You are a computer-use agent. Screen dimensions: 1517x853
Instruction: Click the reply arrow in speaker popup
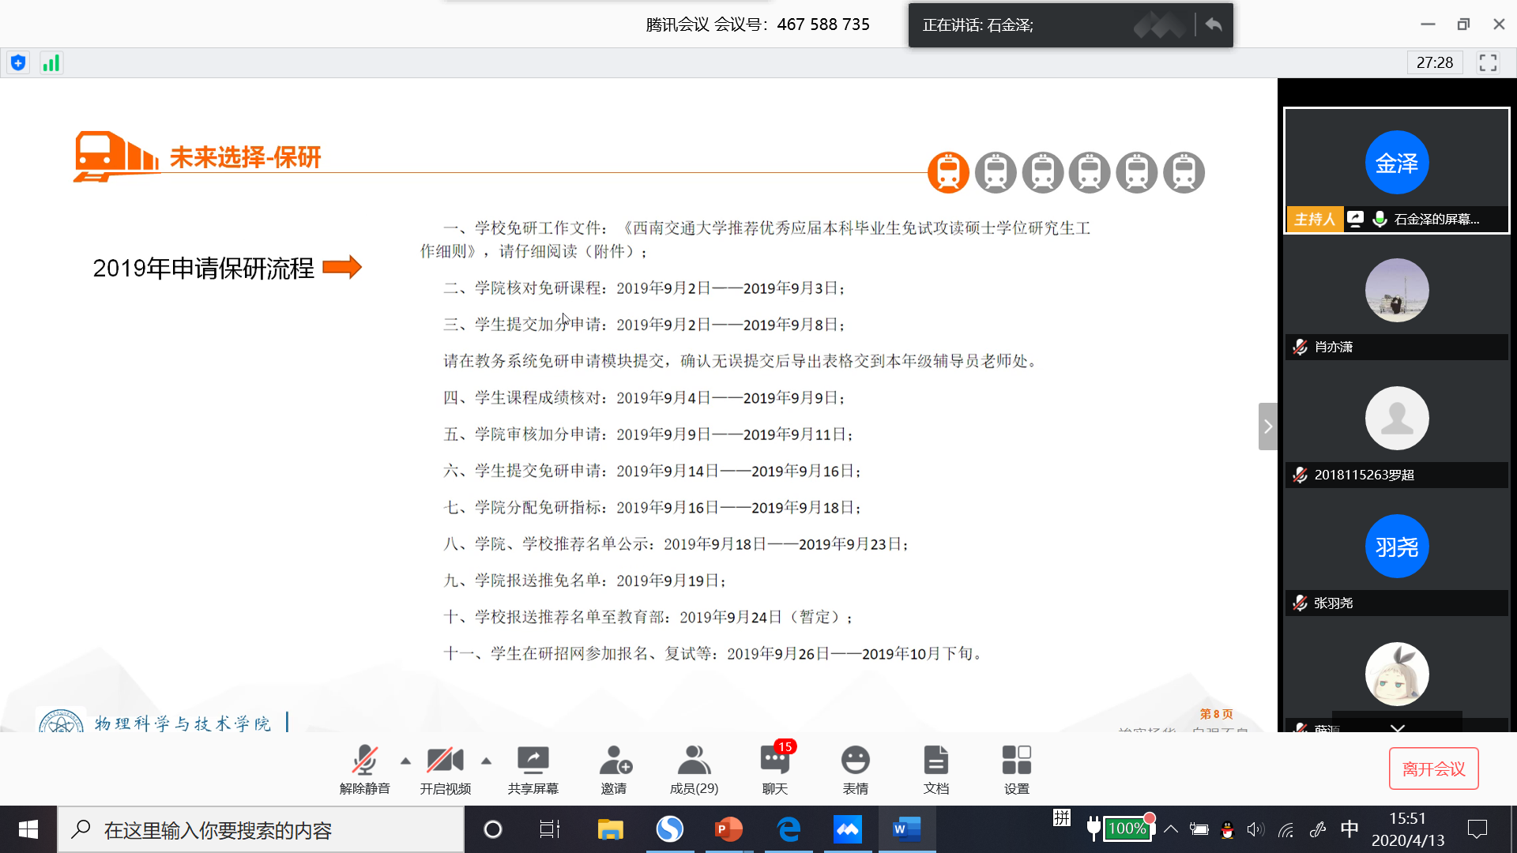tap(1214, 25)
